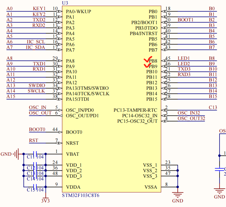226x207 pixels.
Task: Click the BOOT1 net label
Action: tap(185, 20)
